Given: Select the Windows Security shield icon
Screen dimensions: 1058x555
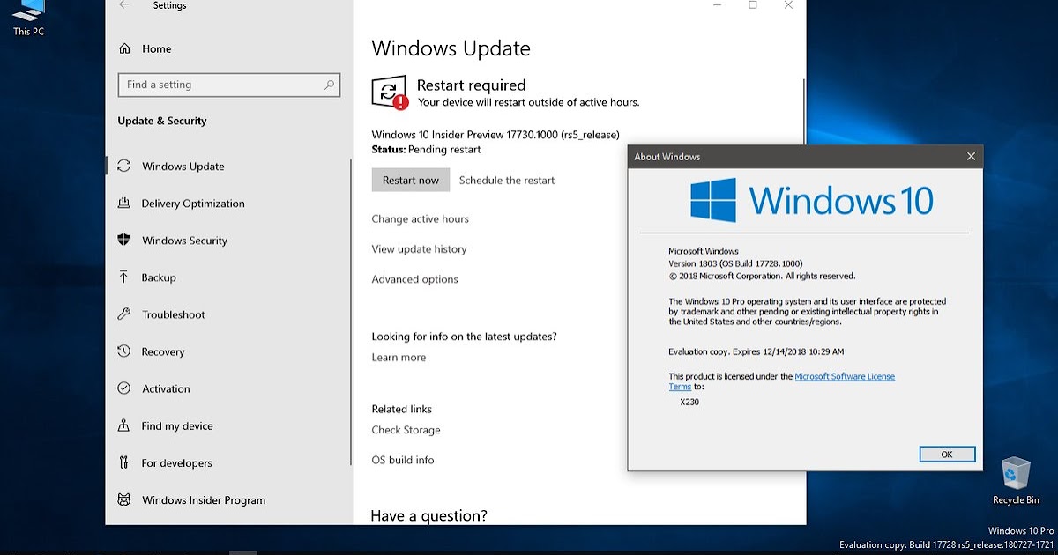Looking at the screenshot, I should (125, 240).
